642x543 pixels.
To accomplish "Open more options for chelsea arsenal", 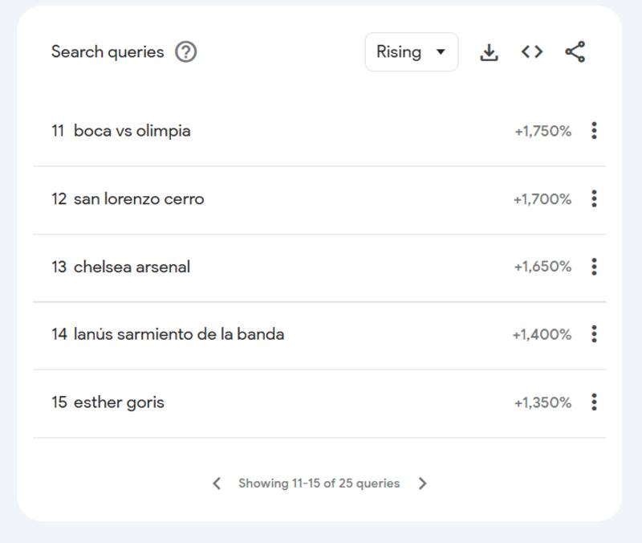I will click(594, 267).
